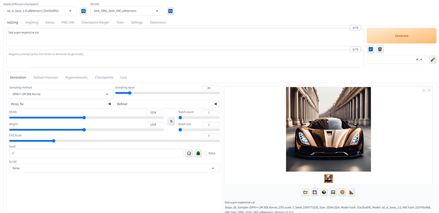Expand the Refiner section
This screenshot has width=439, height=213.
click(168, 104)
